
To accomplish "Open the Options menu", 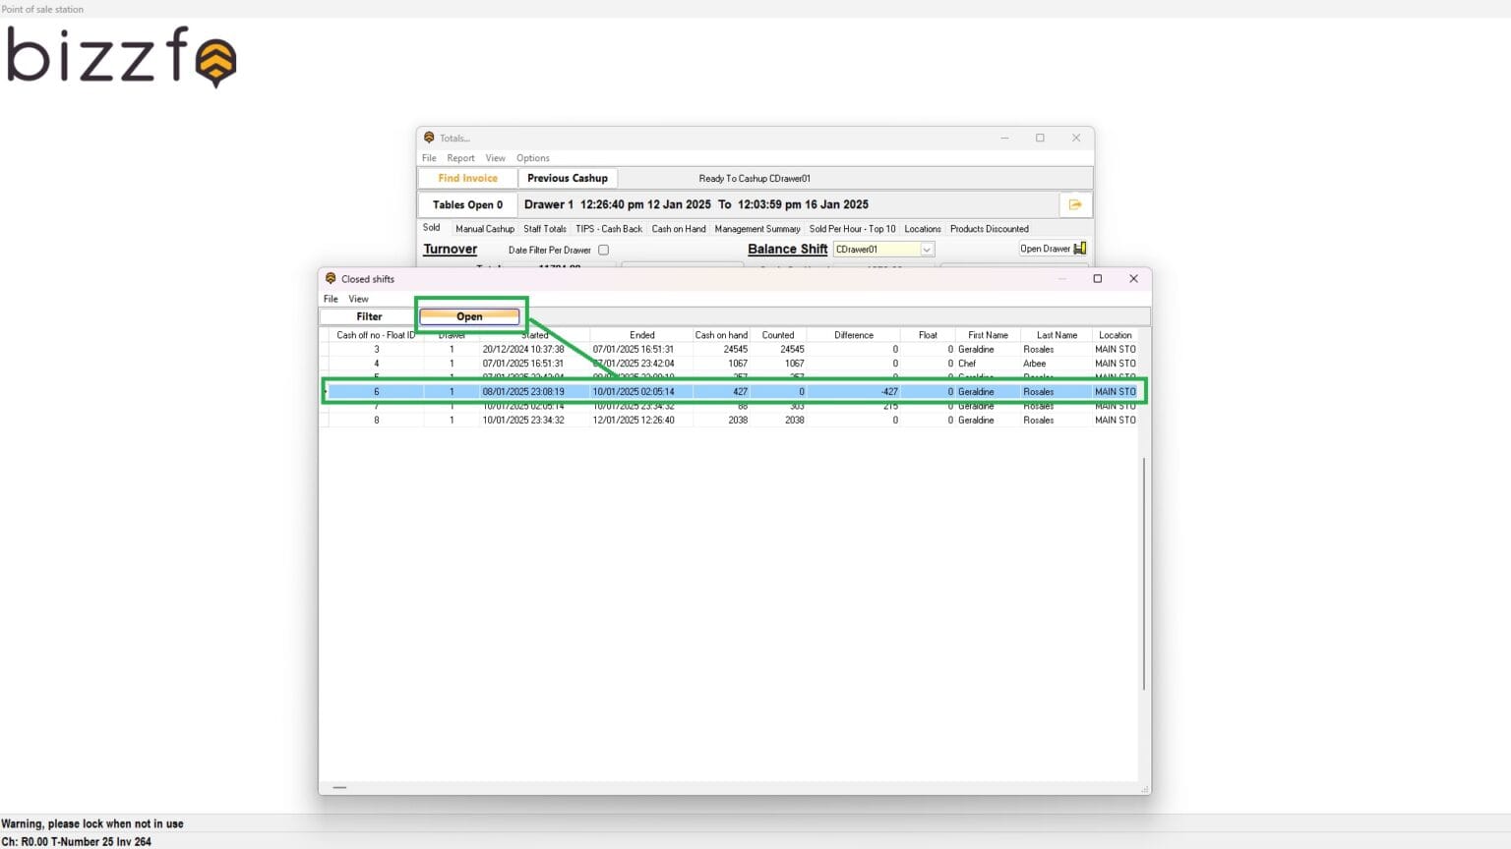I will point(532,157).
